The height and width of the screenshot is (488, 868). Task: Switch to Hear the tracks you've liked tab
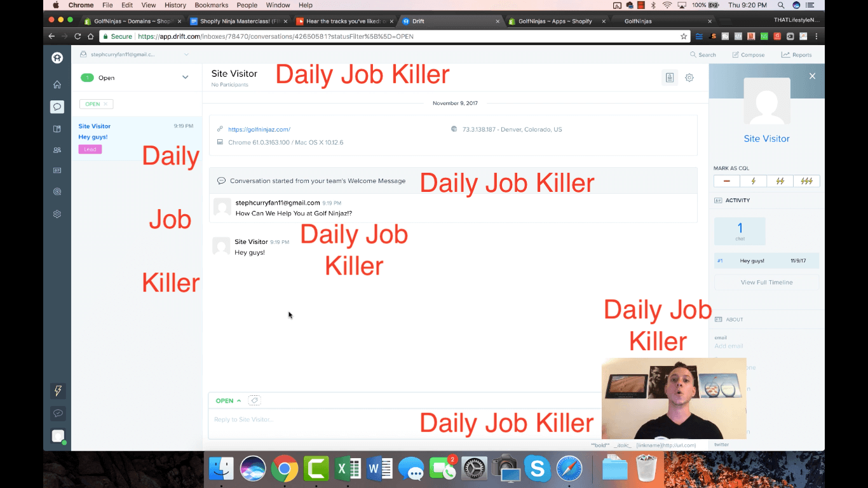[x=344, y=21]
